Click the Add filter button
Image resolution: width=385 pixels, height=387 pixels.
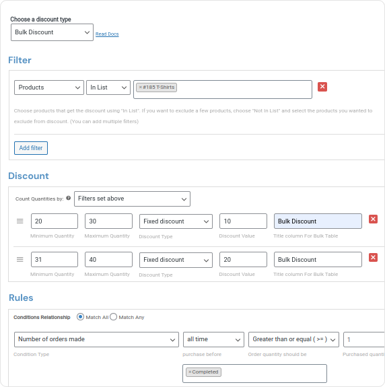click(31, 148)
